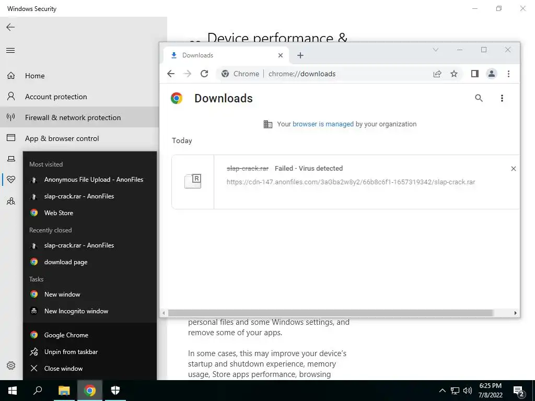Open the slap-crack.rar download URL
Image resolution: width=535 pixels, height=401 pixels.
pyautogui.click(x=351, y=182)
